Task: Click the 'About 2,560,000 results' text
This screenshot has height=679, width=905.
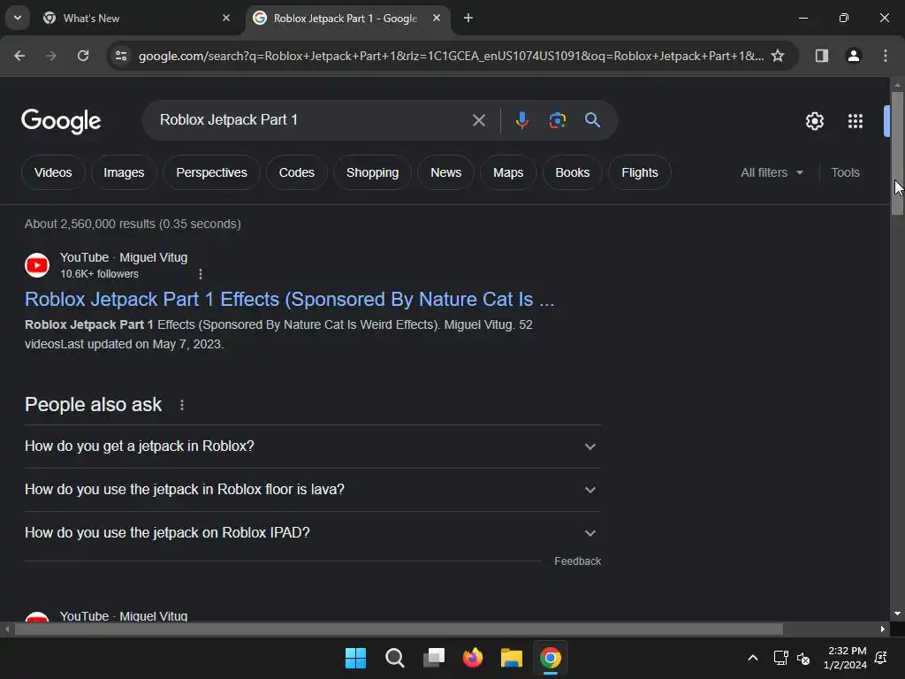Action: [x=133, y=224]
